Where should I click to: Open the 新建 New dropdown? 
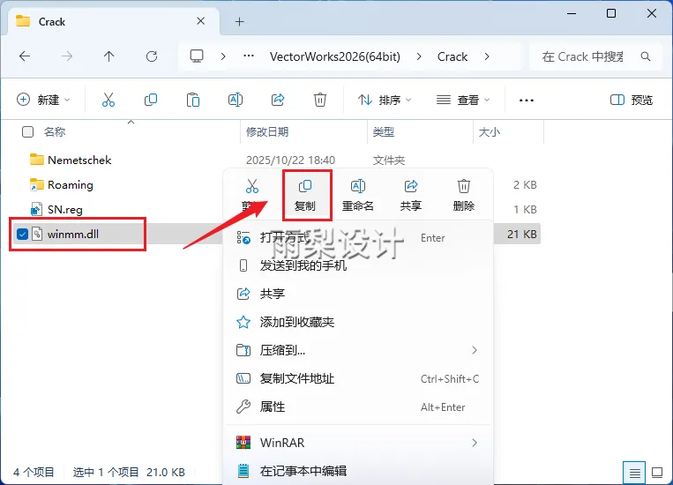[43, 100]
